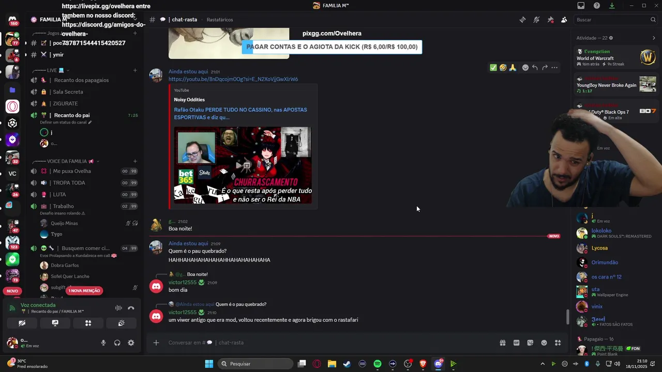Disconnect from voice call

131,308
